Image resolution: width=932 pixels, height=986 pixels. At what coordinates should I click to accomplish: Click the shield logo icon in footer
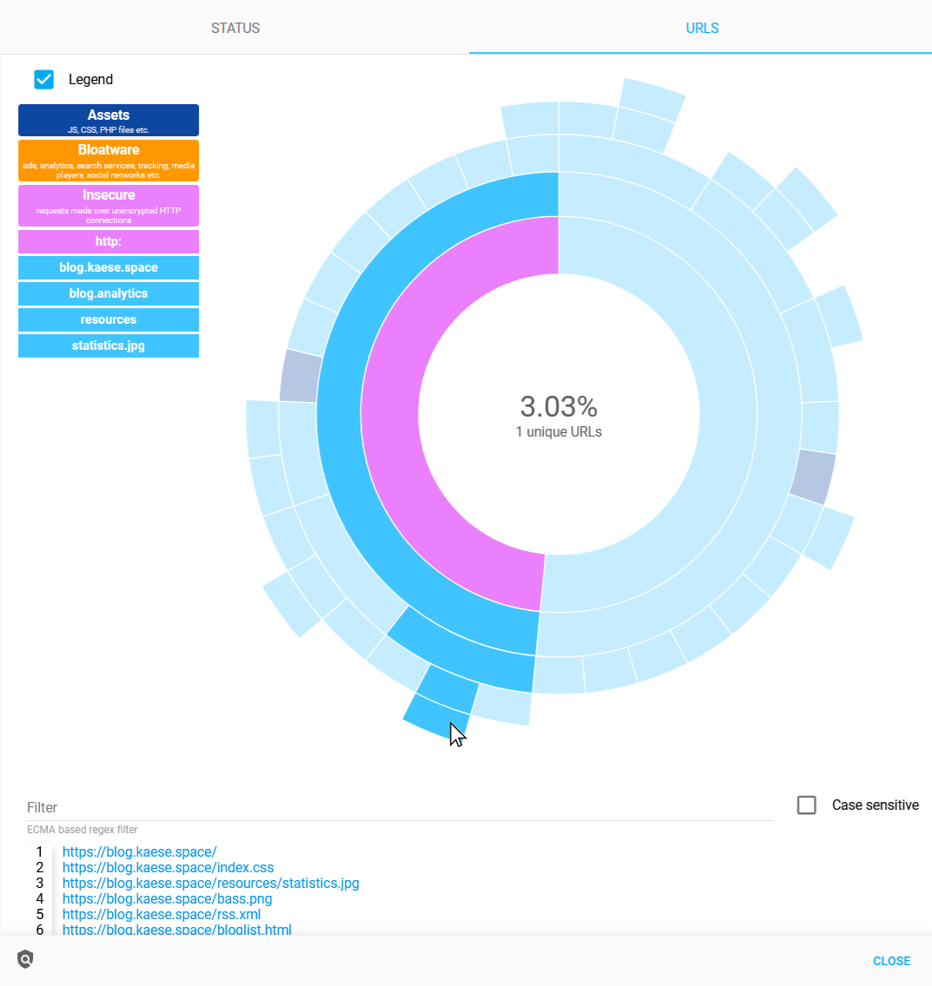point(25,960)
